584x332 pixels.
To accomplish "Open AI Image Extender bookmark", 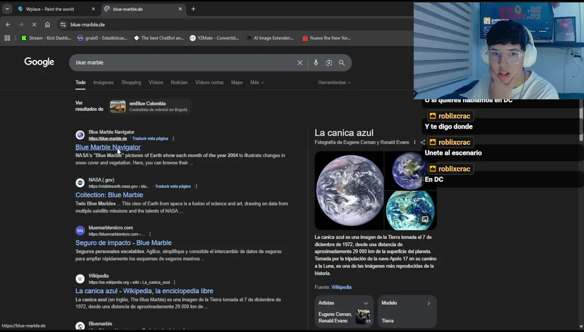I will 270,38.
